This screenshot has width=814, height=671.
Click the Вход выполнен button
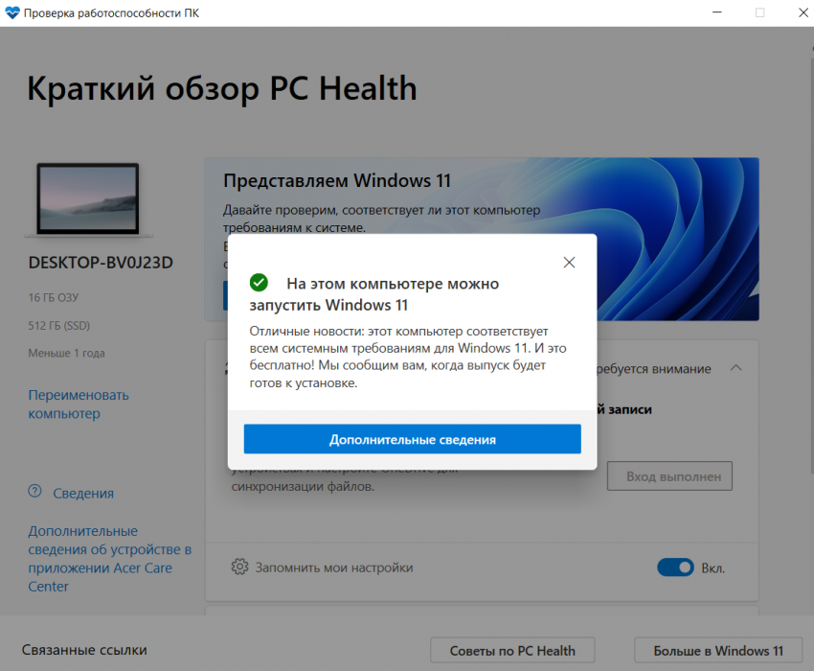[x=669, y=476]
